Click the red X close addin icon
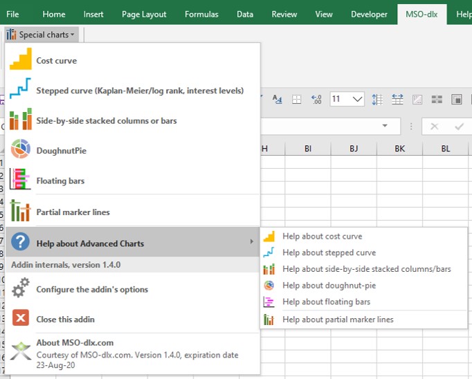Viewport: 472px width, 379px height. click(x=21, y=317)
